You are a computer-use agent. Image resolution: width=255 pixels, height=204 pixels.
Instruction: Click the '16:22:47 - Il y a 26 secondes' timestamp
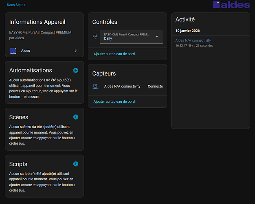[194, 46]
